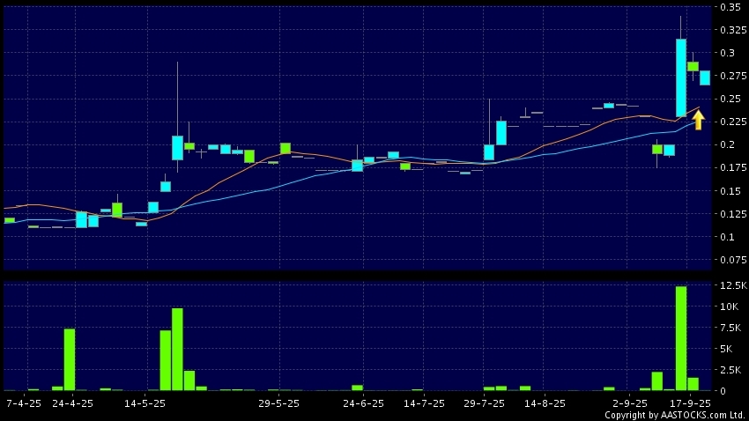Click the 14-5-25 date label

[x=145, y=403]
